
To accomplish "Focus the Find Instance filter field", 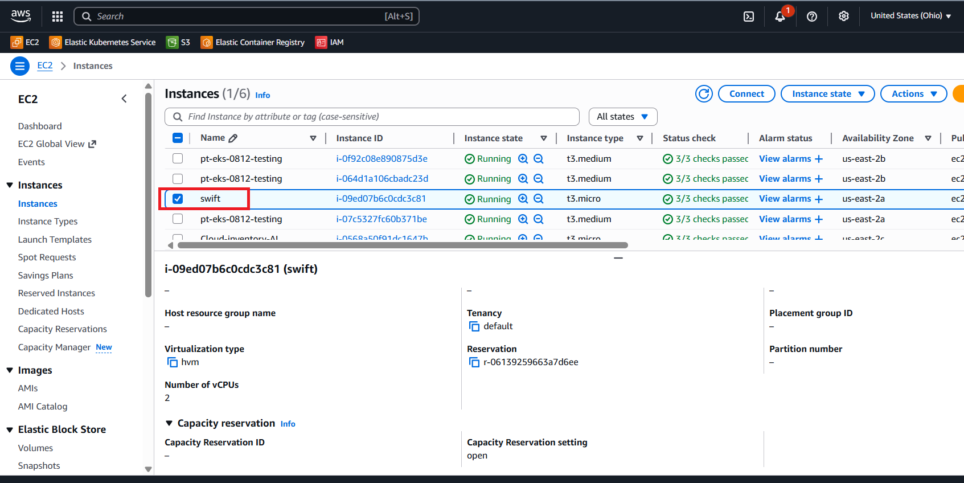I will pos(372,117).
